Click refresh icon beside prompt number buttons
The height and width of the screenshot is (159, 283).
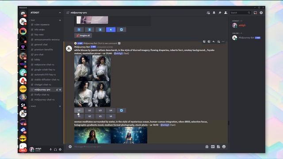[x=122, y=30]
